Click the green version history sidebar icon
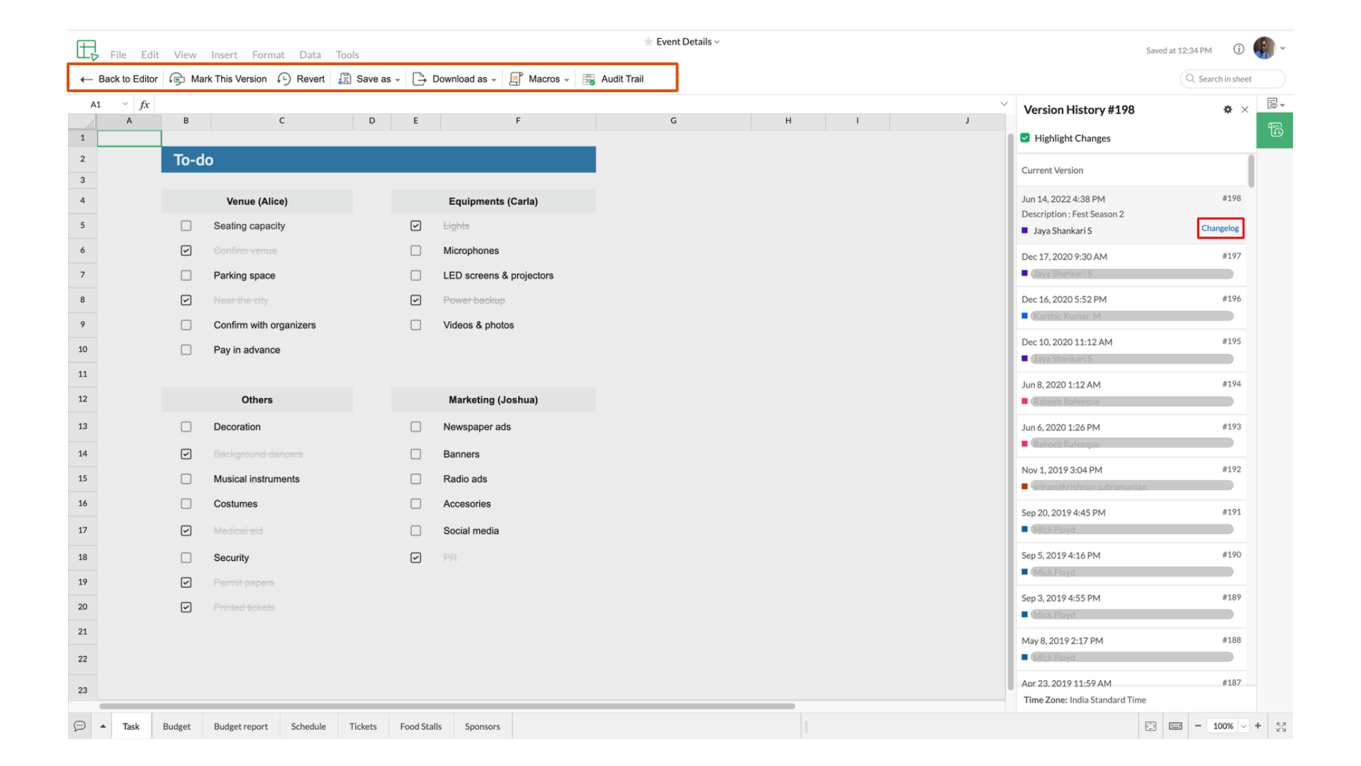 point(1275,130)
